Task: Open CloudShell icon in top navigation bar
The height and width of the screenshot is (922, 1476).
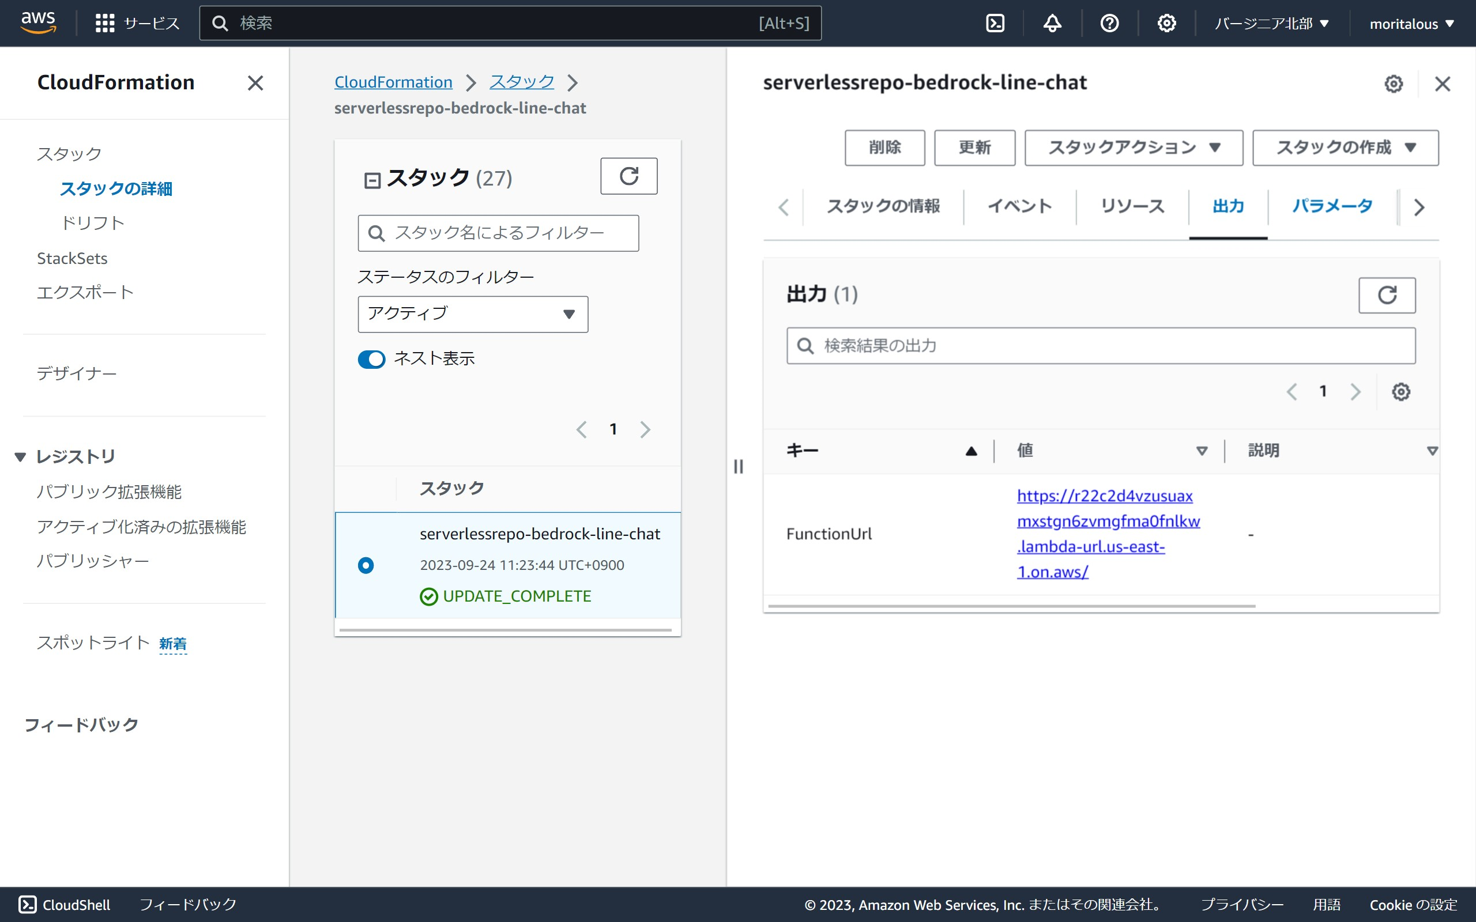Action: click(x=995, y=23)
